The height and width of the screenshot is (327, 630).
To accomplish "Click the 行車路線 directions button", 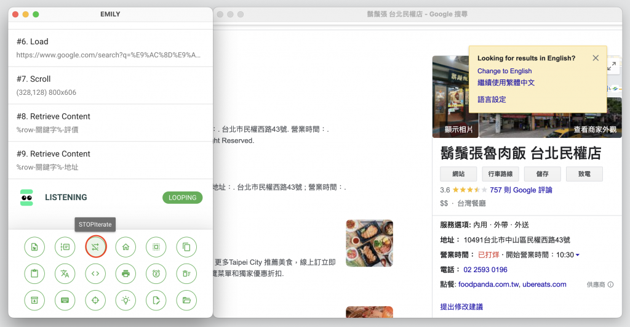I will 500,174.
